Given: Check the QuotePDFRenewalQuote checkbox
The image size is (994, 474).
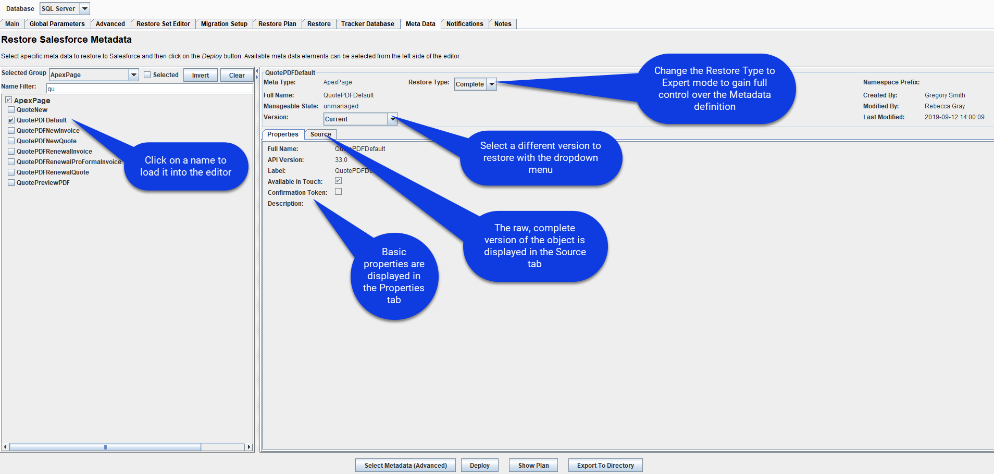Looking at the screenshot, I should (x=11, y=172).
